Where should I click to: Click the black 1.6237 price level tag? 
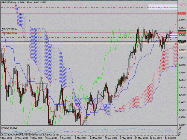[x=182, y=41]
